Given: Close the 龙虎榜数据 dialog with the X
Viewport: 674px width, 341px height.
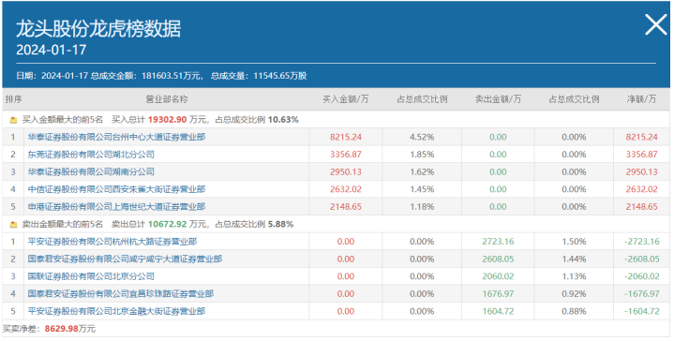Looking at the screenshot, I should (656, 24).
